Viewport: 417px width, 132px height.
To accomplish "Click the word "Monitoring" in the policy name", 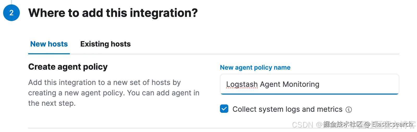I will 301,84.
